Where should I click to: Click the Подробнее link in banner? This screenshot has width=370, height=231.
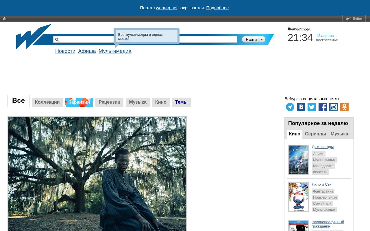click(217, 8)
